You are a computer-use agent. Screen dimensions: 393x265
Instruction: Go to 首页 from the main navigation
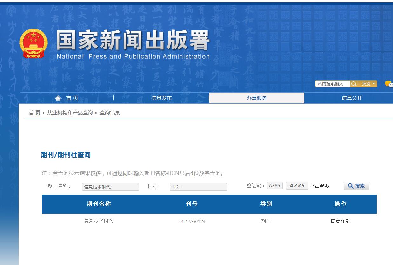(x=71, y=98)
